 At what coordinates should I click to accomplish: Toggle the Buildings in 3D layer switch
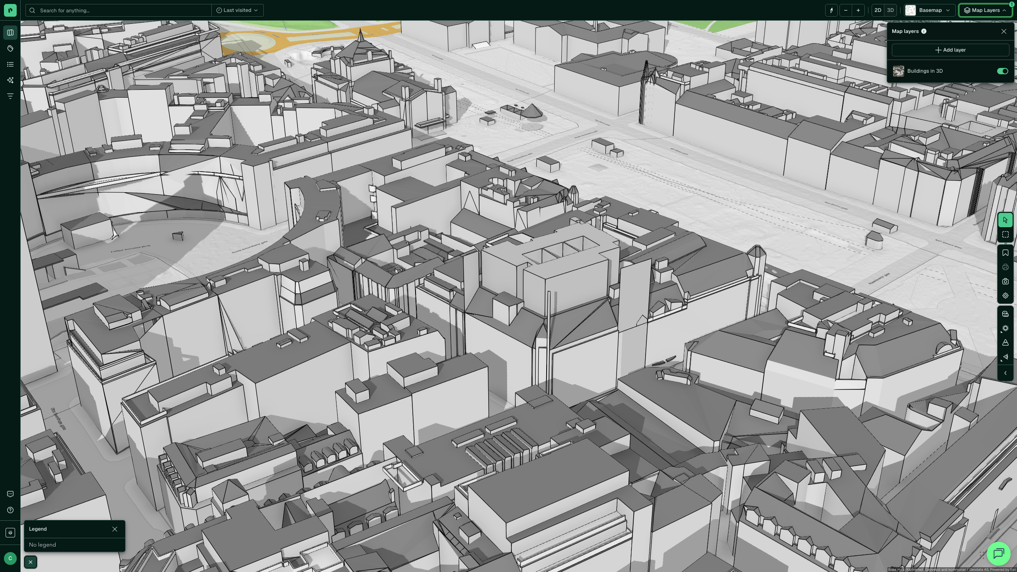coord(1002,71)
